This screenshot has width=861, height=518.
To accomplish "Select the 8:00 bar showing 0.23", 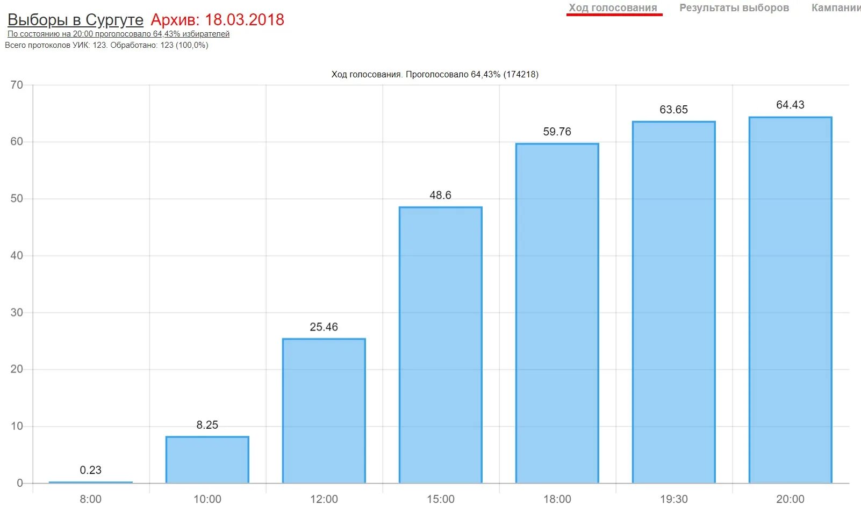I will (x=90, y=482).
